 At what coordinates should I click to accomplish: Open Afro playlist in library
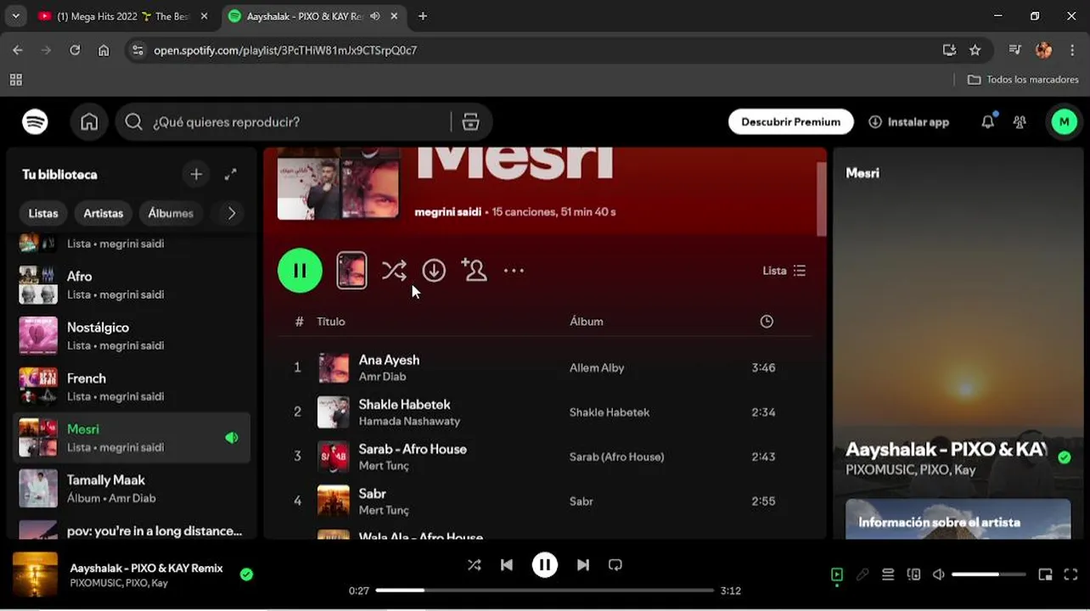(x=132, y=285)
